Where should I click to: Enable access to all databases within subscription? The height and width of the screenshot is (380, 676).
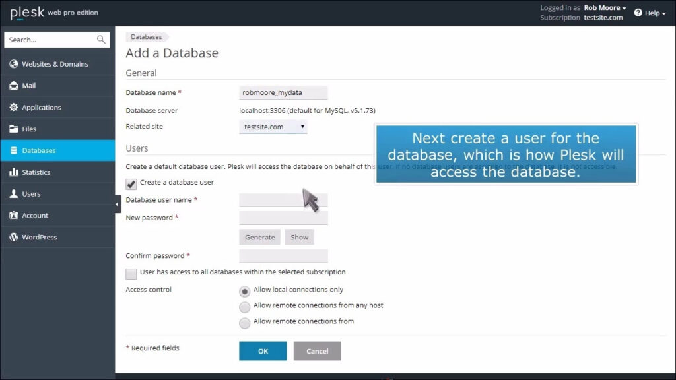click(131, 272)
